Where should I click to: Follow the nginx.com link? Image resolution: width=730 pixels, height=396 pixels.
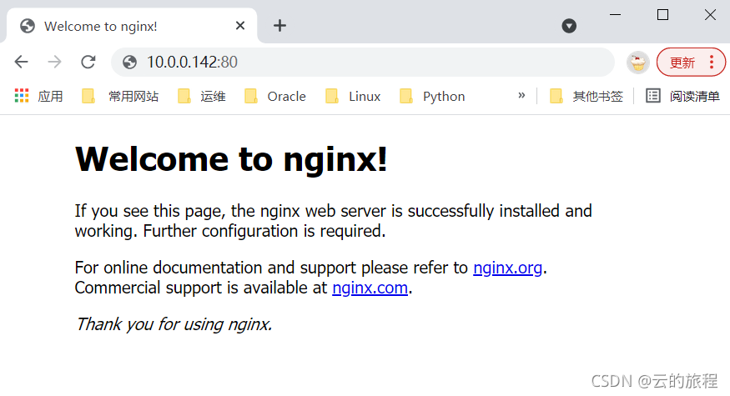[370, 288]
